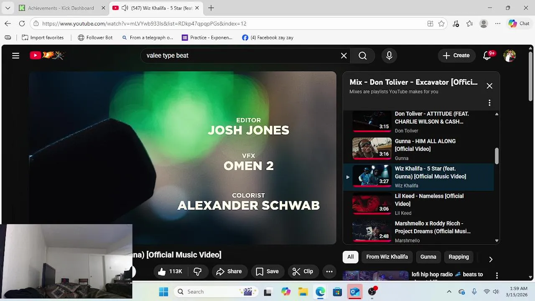The height and width of the screenshot is (301, 535).
Task: Open Outlook from taskbar
Action: coord(355,292)
